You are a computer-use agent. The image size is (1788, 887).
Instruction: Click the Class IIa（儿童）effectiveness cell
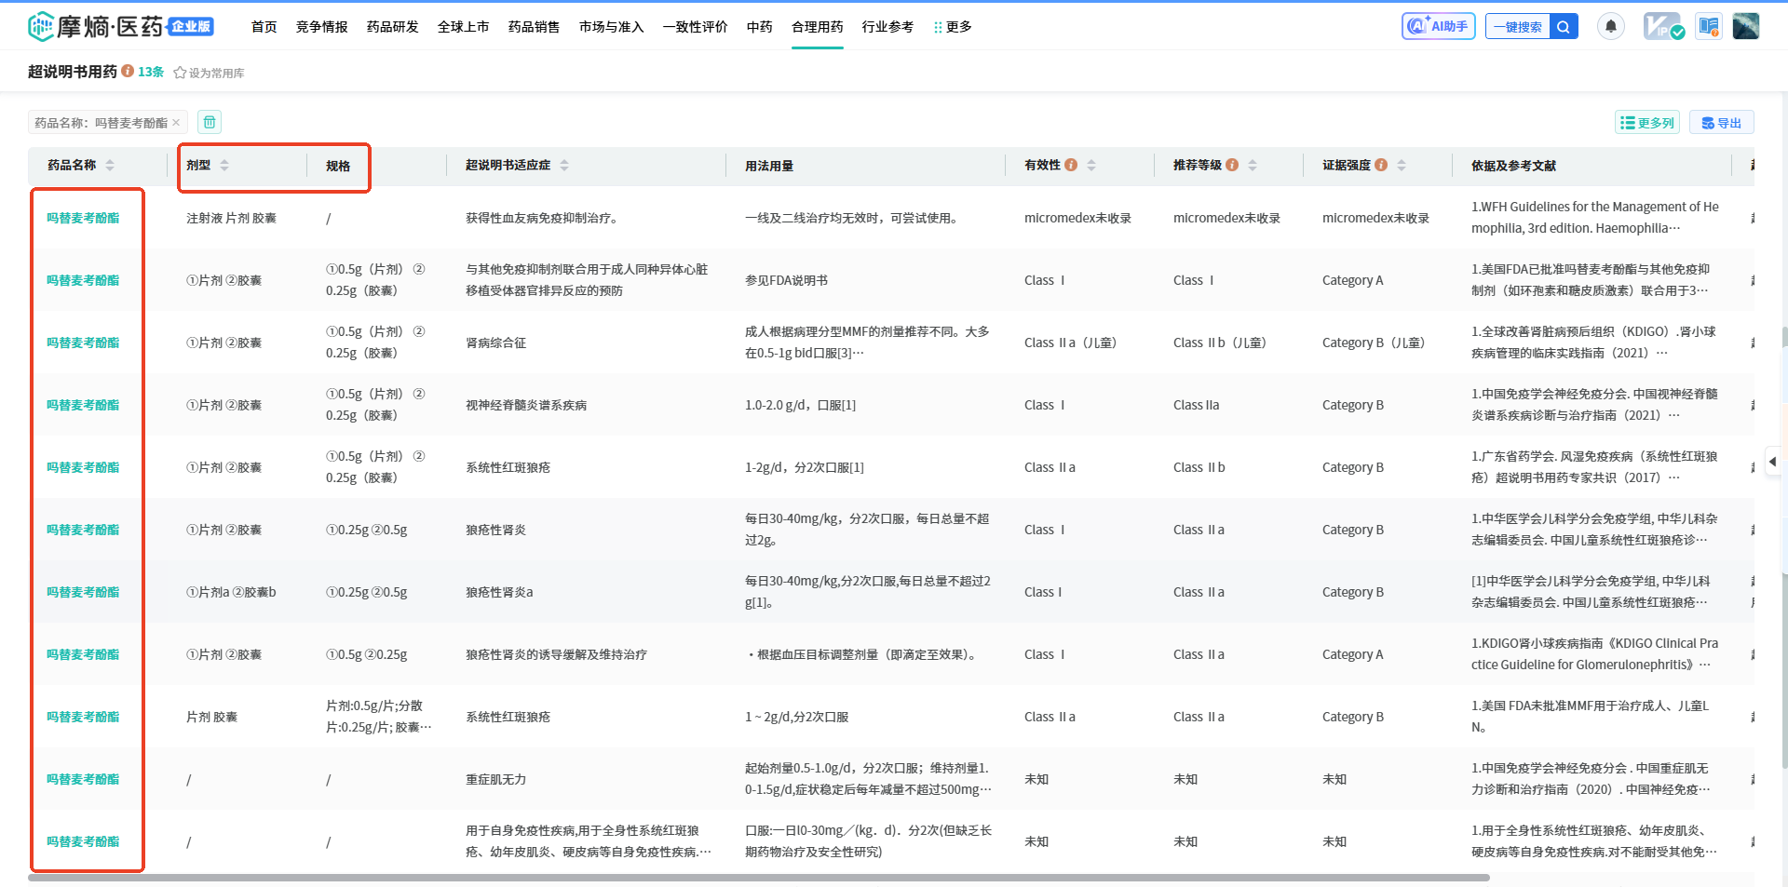(x=1070, y=343)
